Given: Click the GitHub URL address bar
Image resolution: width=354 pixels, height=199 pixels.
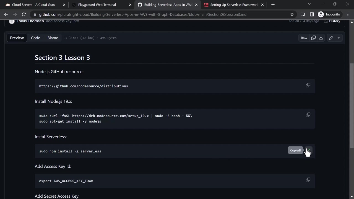Looking at the screenshot, I should click(x=143, y=14).
